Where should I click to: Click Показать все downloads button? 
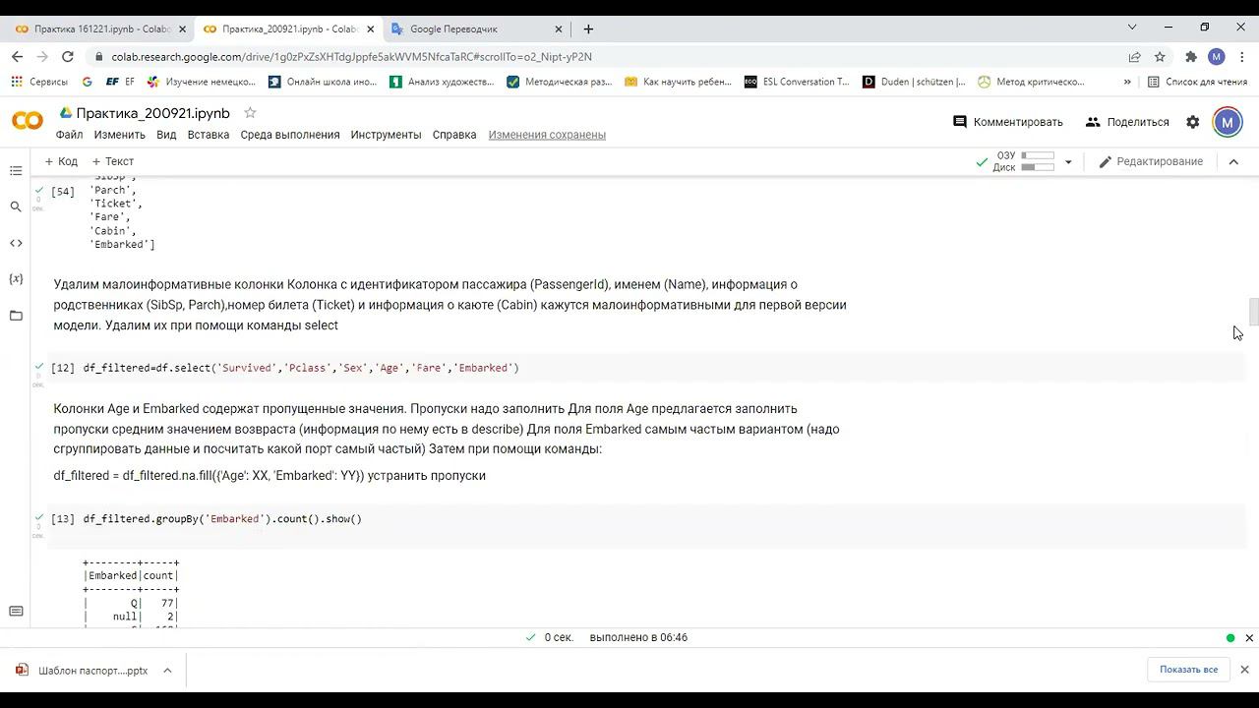tap(1188, 670)
